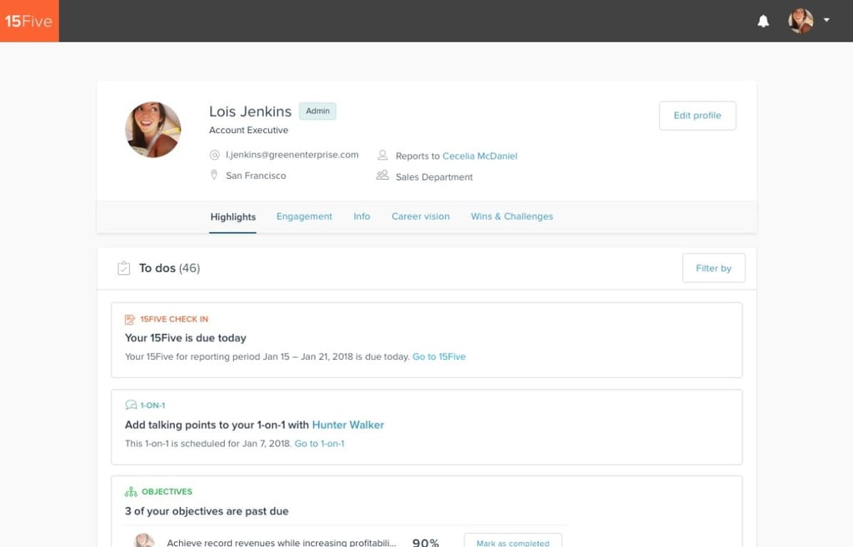Click the Objectives hierarchy icon

131,492
